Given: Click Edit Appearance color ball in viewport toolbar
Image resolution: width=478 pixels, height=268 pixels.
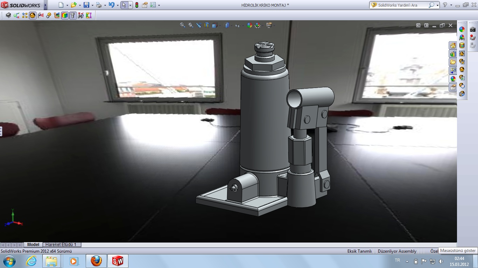Looking at the screenshot, I should [x=249, y=25].
